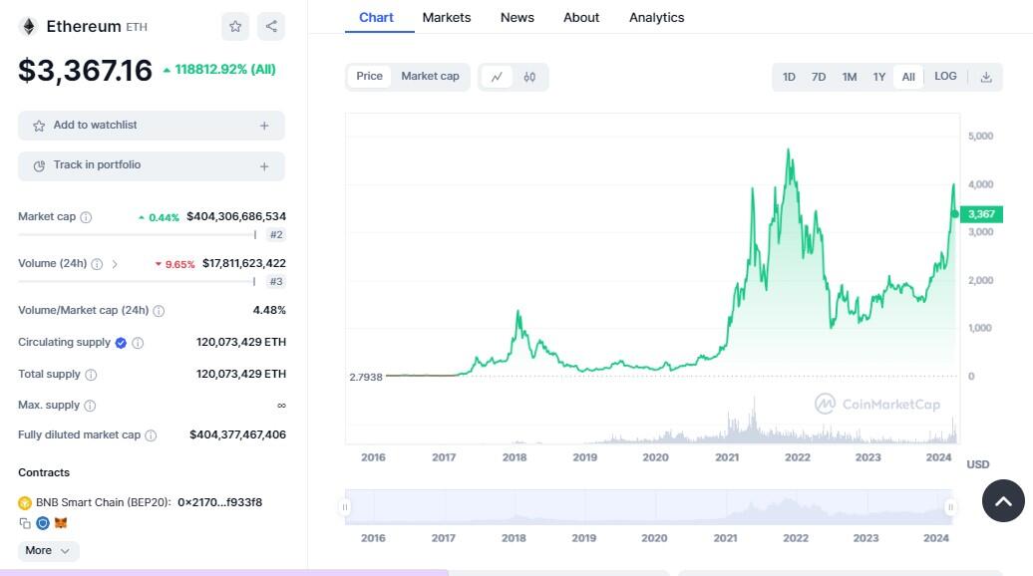
Task: Set chart range to 1D
Action: point(789,77)
